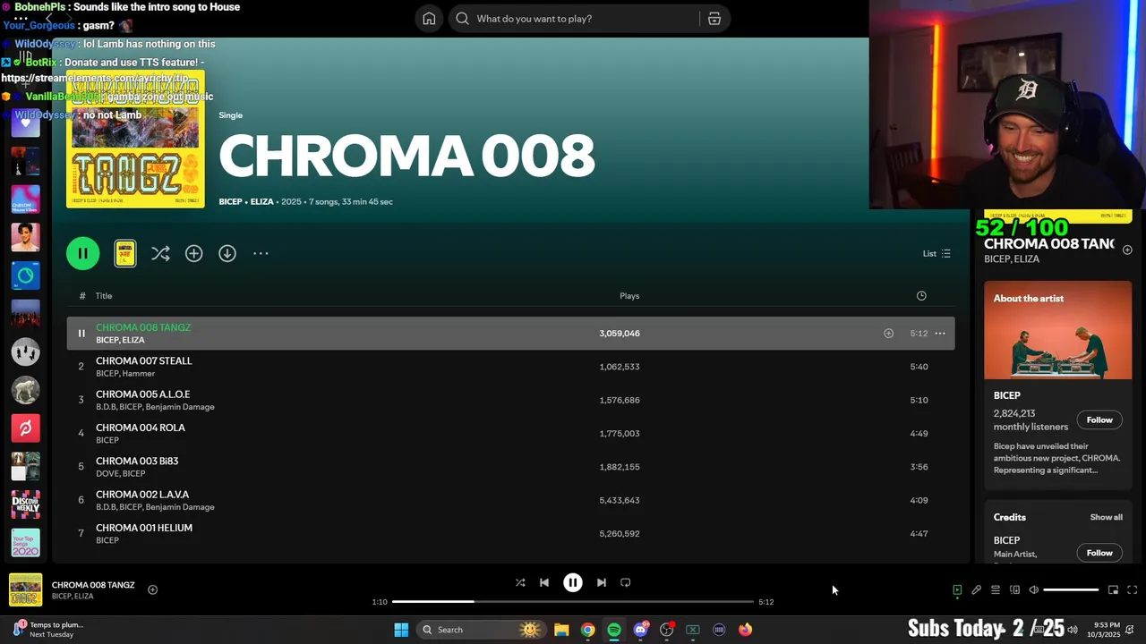
Task: Select the track CHROMA 003 Bi83
Action: (137, 461)
